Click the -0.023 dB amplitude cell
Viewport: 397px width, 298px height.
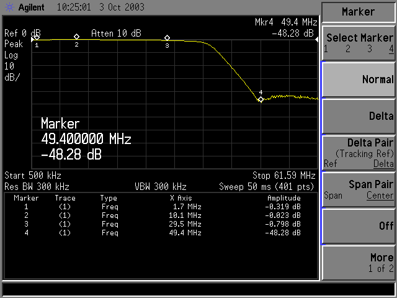(283, 215)
